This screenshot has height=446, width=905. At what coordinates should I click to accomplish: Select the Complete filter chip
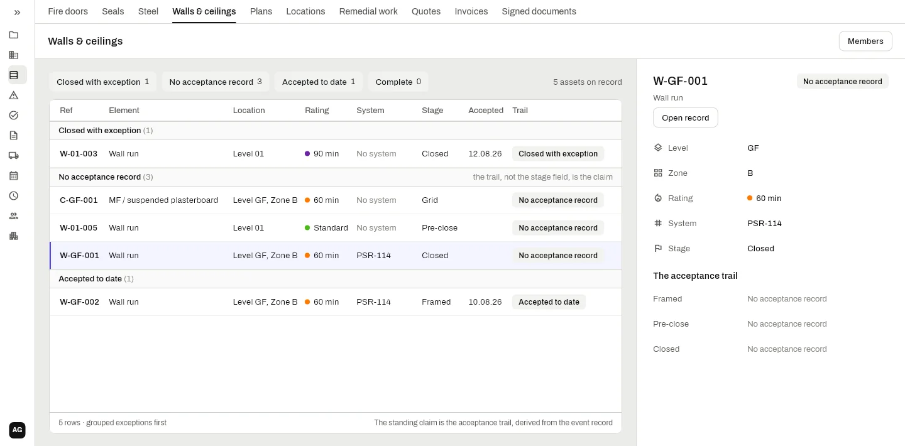click(398, 82)
